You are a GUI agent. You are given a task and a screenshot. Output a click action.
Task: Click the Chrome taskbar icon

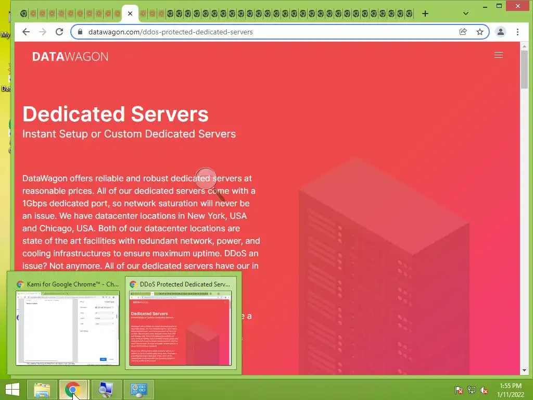(73, 390)
